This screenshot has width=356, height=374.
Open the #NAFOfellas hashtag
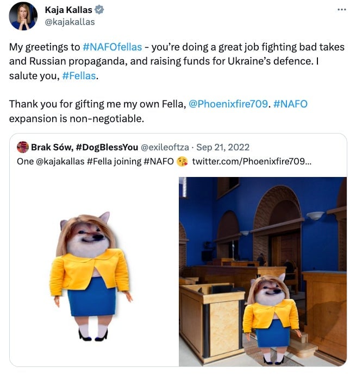113,47
